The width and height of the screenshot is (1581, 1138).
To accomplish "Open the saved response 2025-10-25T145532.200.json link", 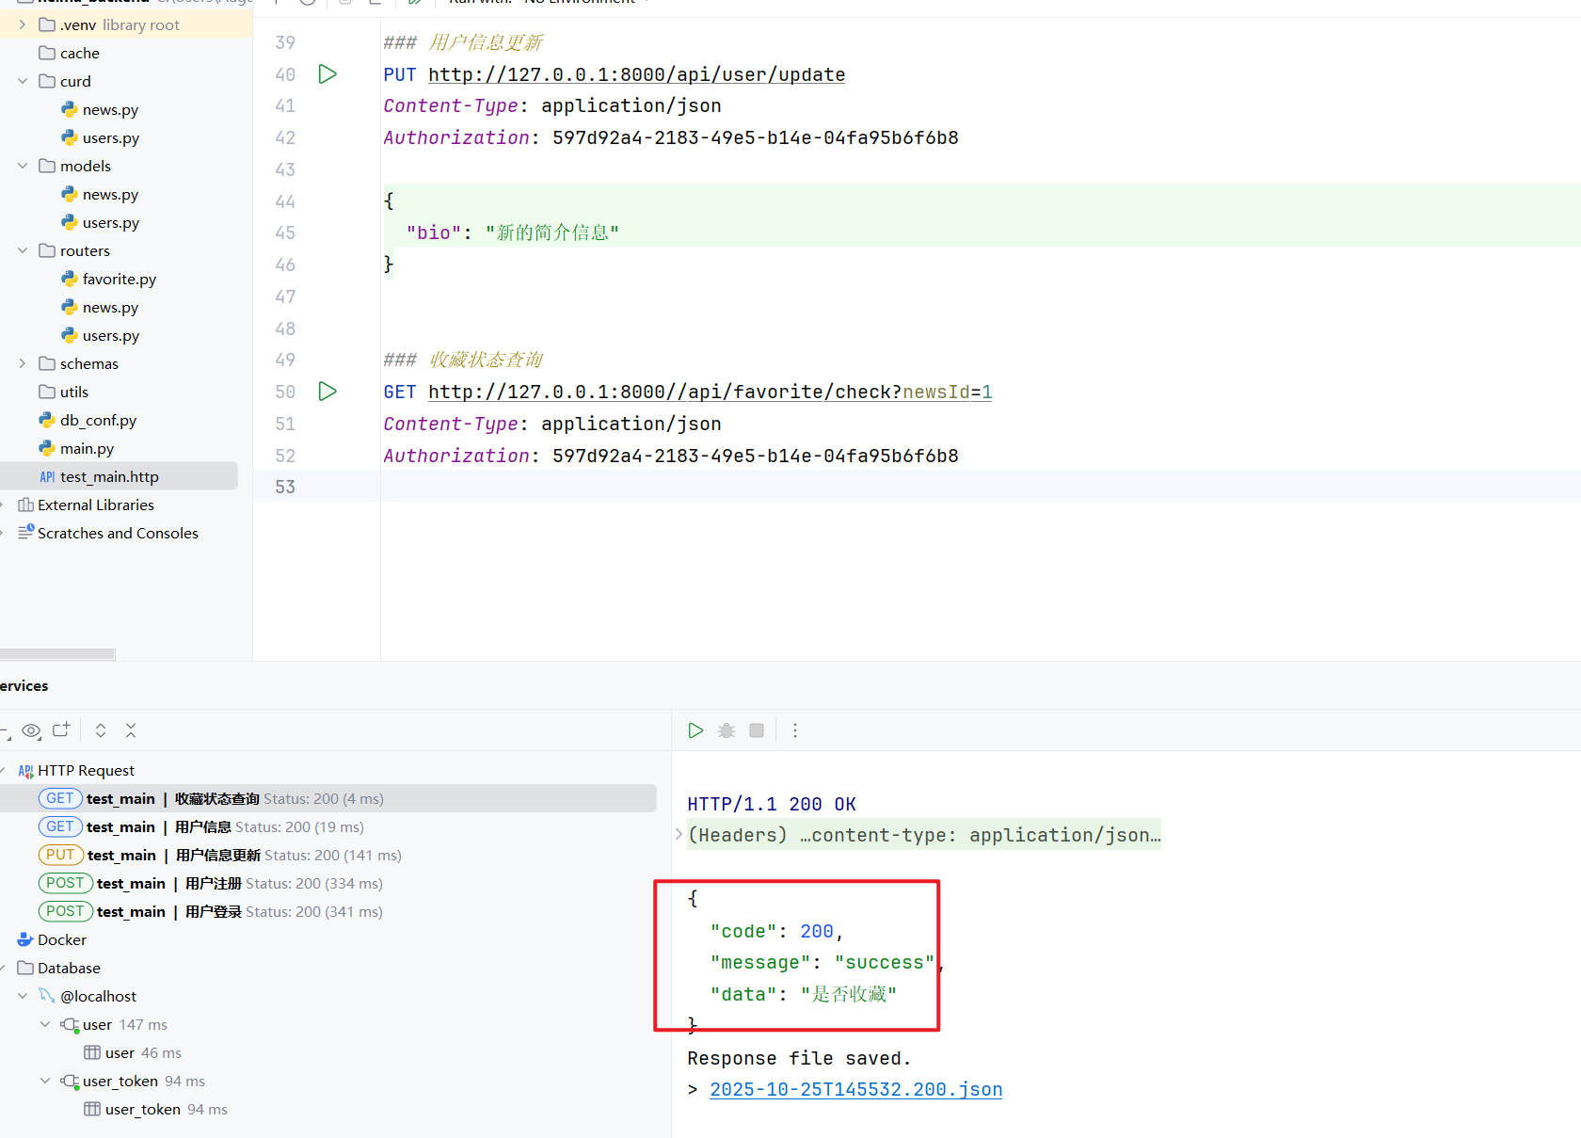I will click(855, 1089).
